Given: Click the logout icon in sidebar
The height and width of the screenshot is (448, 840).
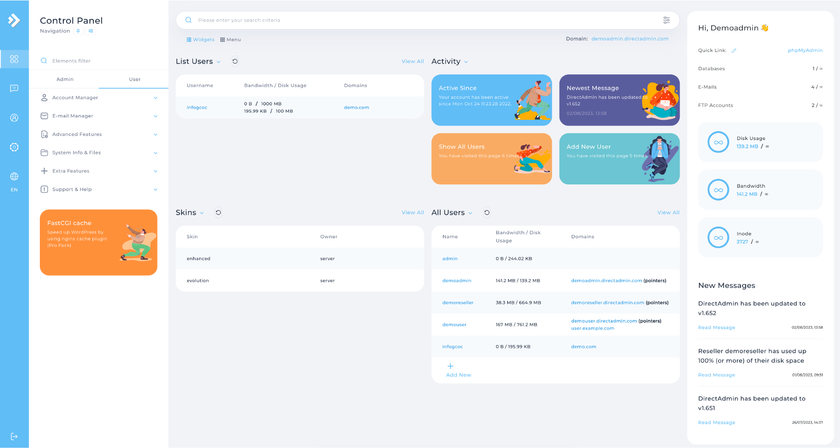Looking at the screenshot, I should pyautogui.click(x=14, y=436).
